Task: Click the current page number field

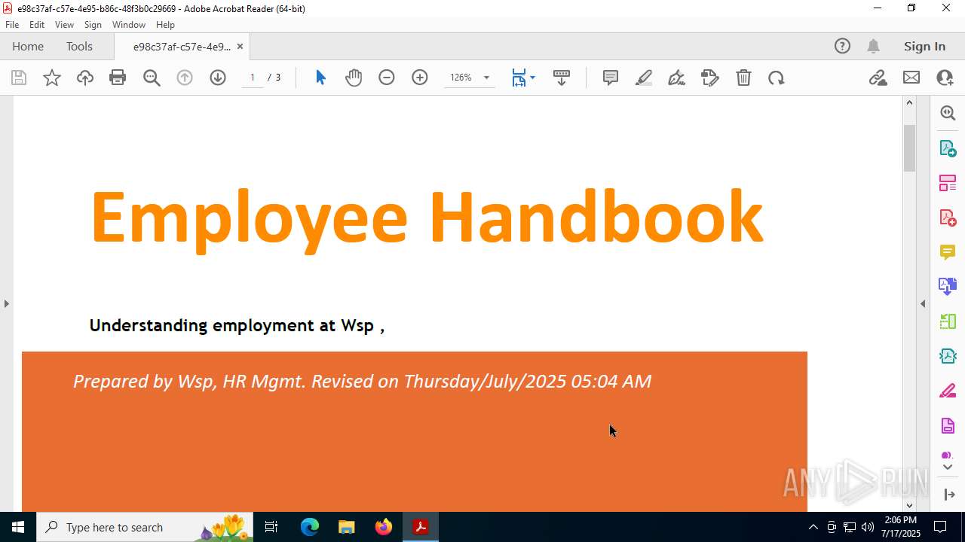Action: (x=253, y=78)
